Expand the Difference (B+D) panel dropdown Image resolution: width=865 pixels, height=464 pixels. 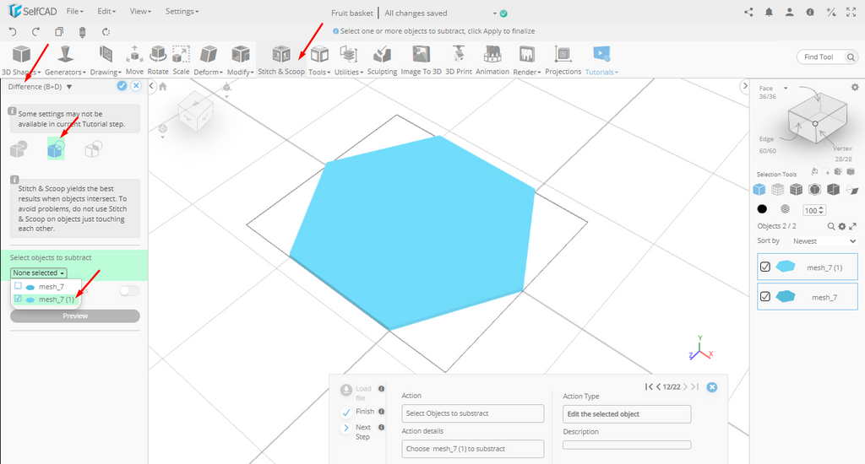(69, 86)
